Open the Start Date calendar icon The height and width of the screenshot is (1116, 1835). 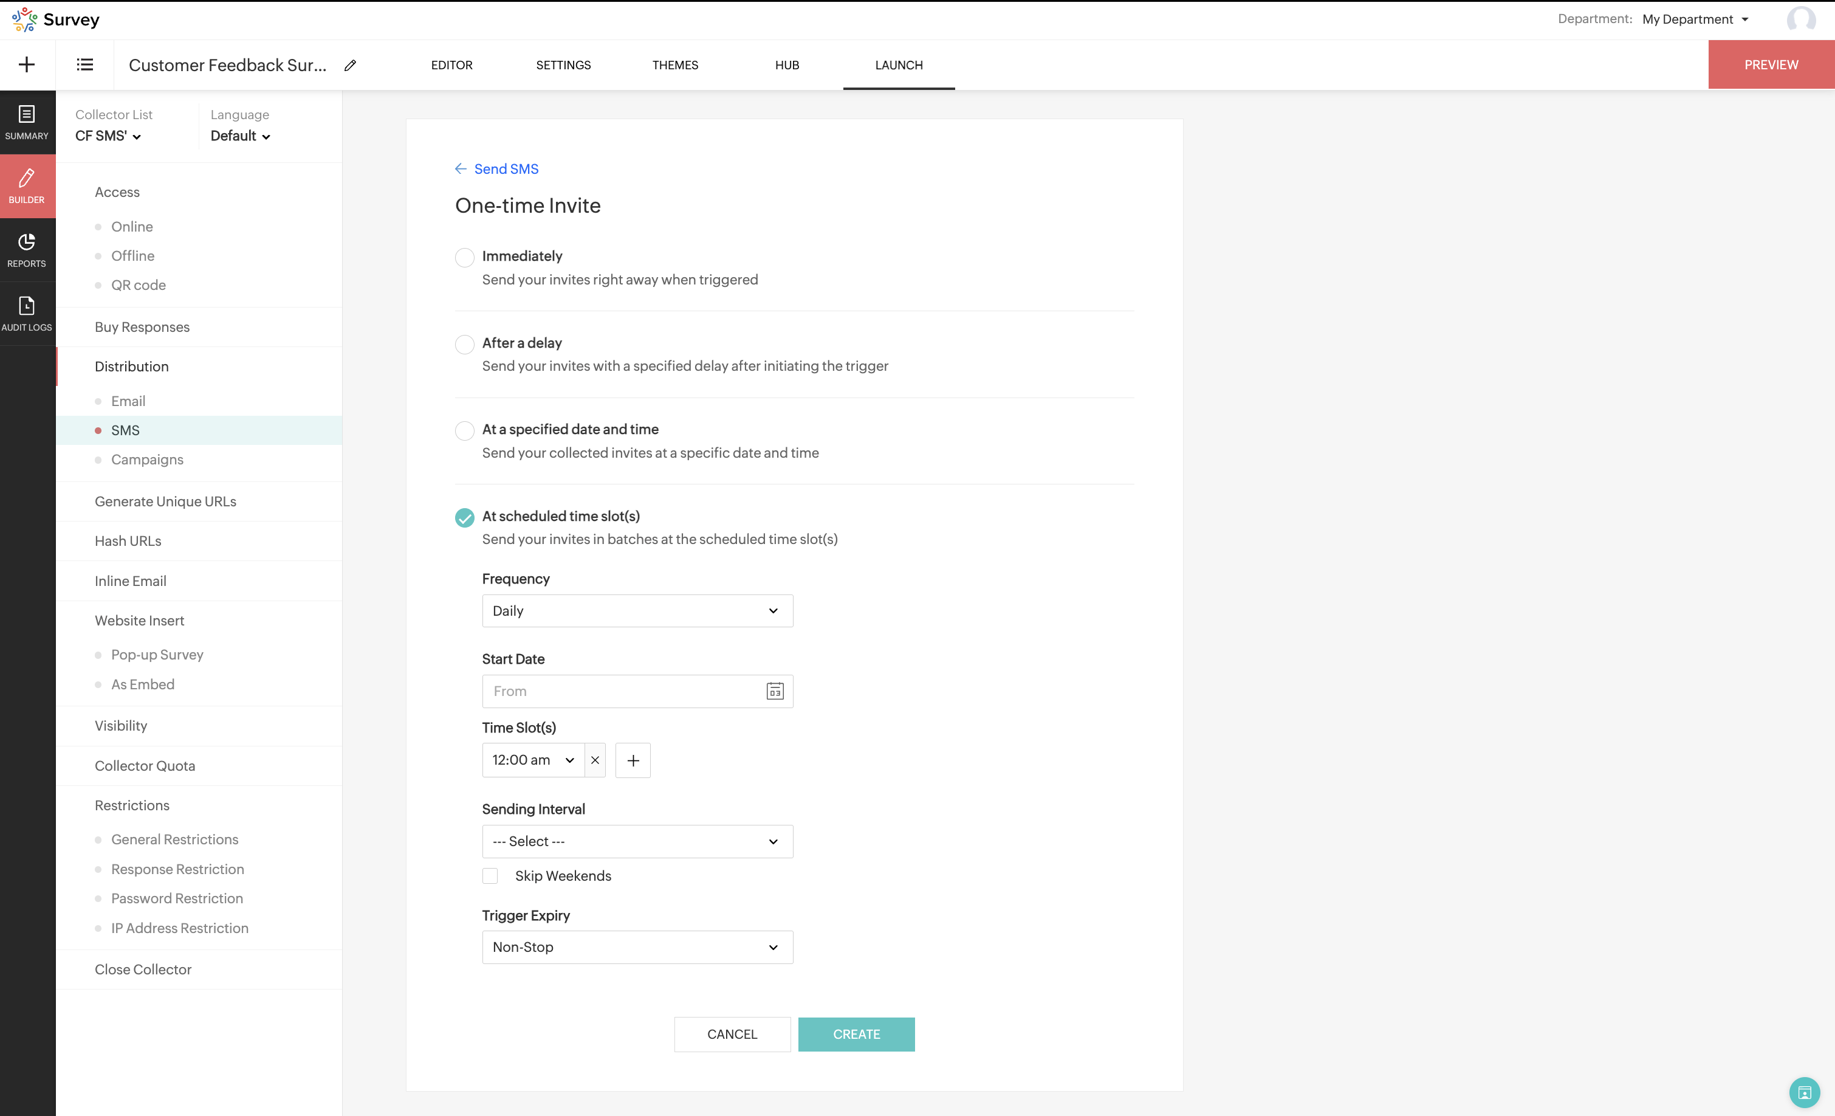(x=775, y=691)
